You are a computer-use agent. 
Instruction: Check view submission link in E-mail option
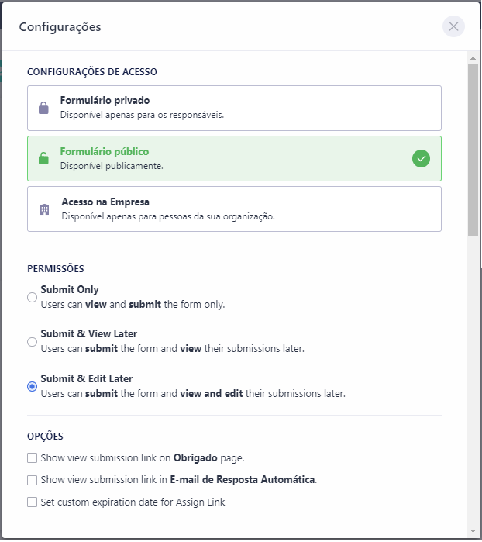[32, 480]
